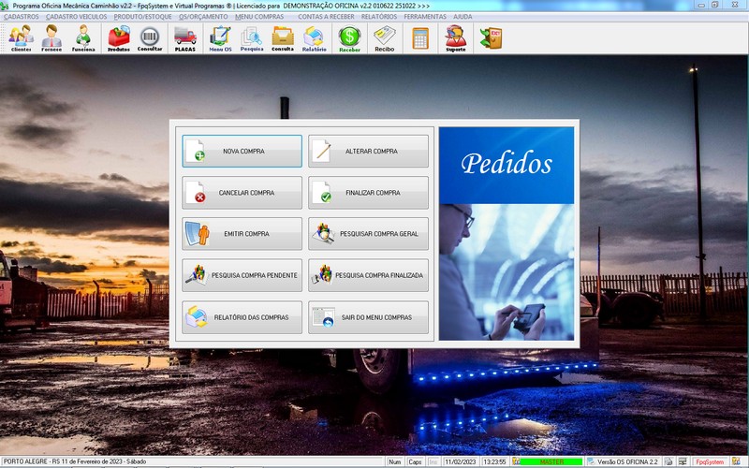
Task: Open the Fornece suppliers icon
Action: (x=51, y=38)
